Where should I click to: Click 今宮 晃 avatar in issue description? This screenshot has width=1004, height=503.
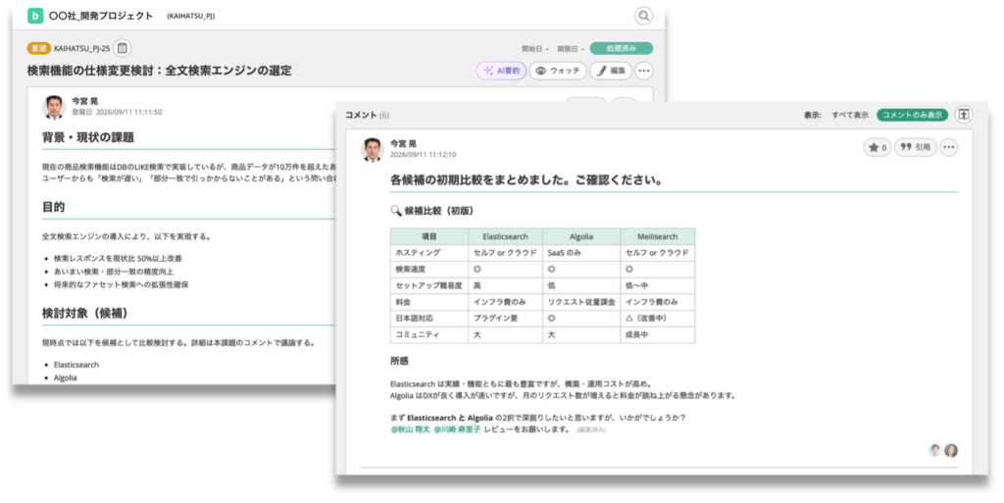54,108
